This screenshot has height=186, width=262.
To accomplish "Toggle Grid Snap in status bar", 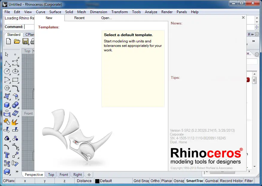I will 141,181.
